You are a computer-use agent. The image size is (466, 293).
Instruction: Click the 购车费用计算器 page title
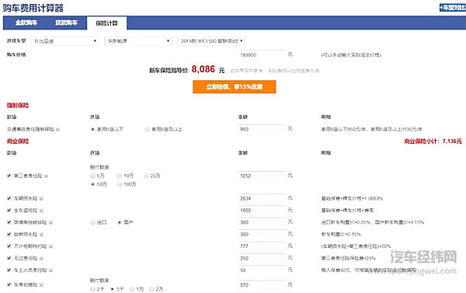33,8
